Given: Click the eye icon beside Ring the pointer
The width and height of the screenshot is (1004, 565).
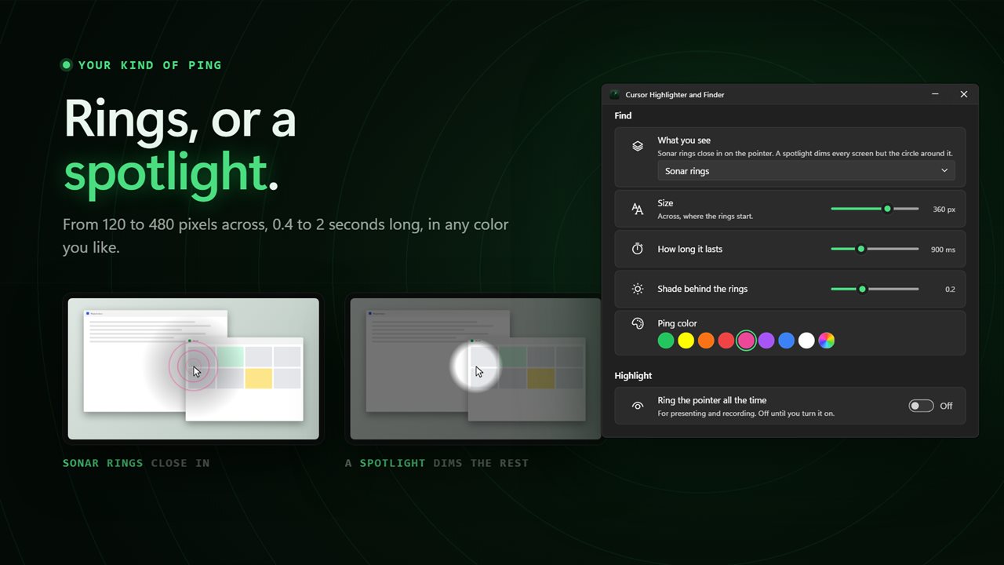Looking at the screenshot, I should click(x=638, y=406).
